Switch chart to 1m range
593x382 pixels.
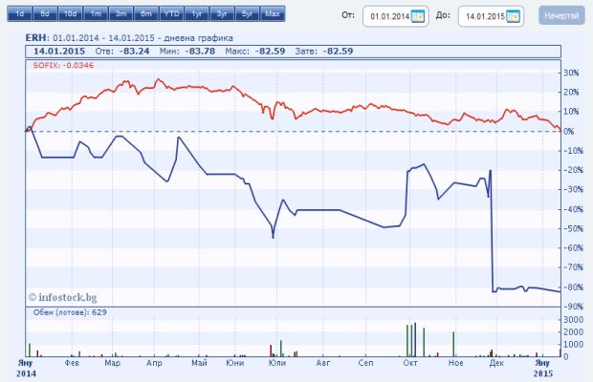tap(96, 14)
